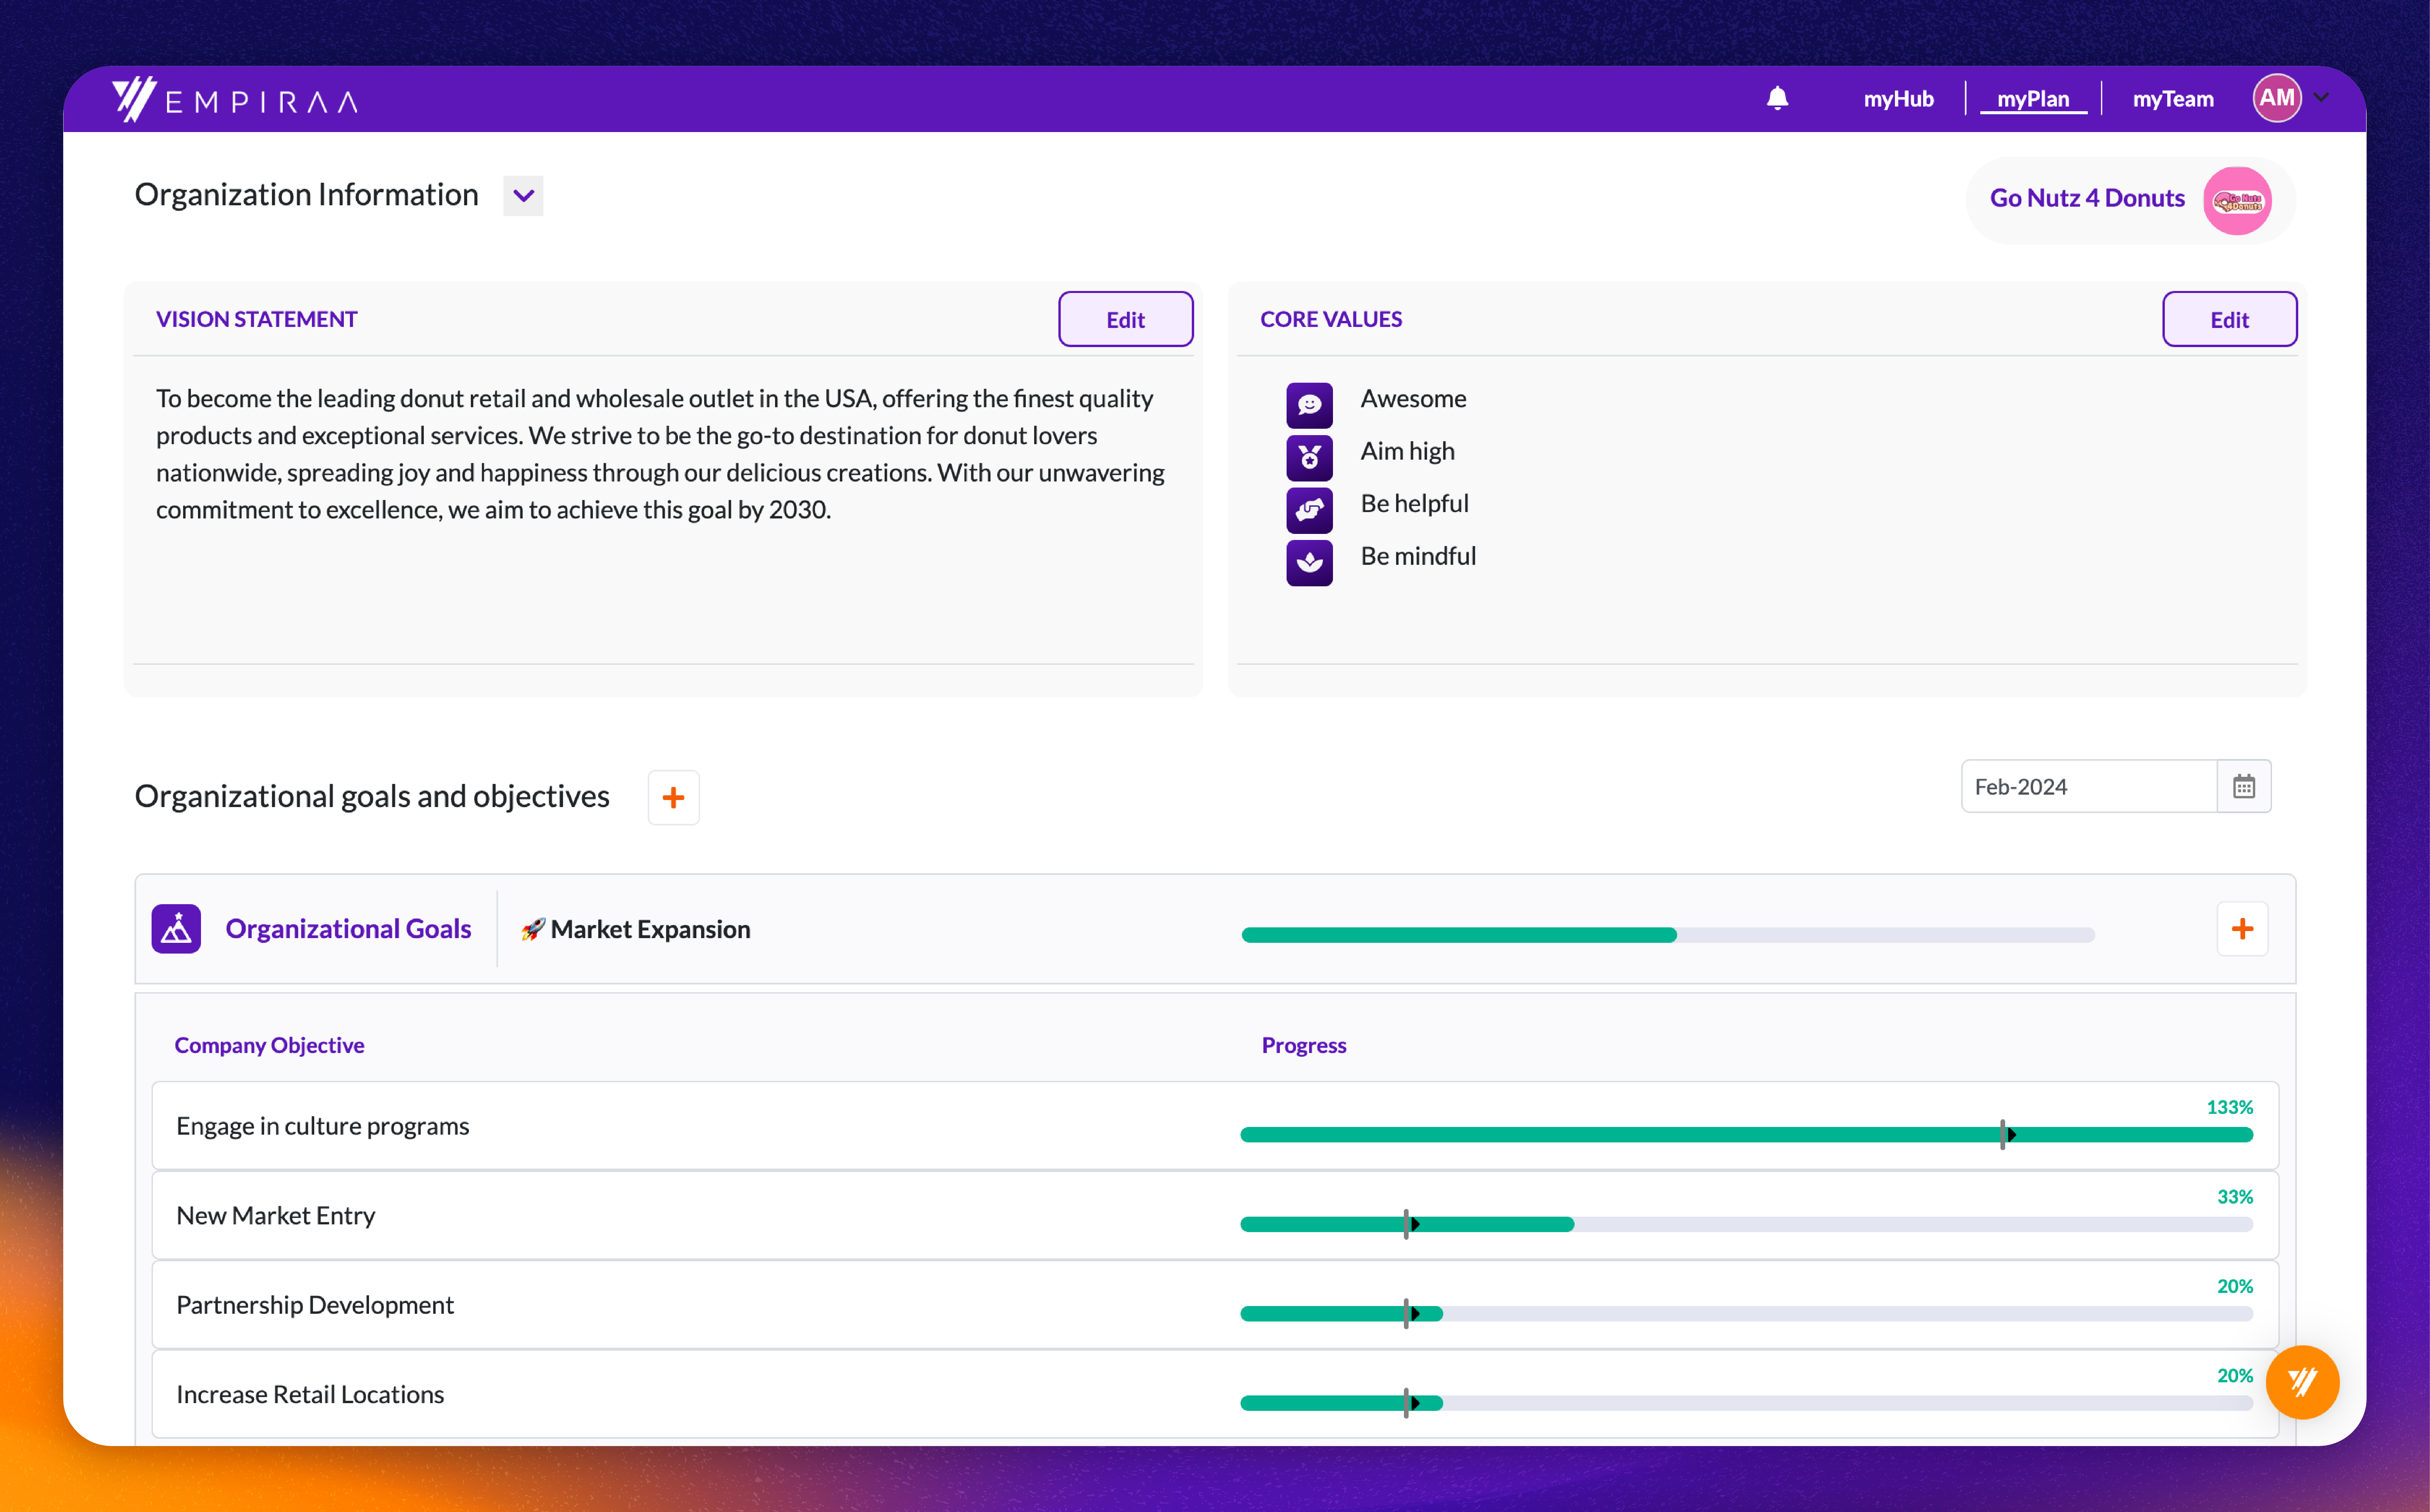Click the Aim high medal icon
The image size is (2430, 1512).
1309,458
